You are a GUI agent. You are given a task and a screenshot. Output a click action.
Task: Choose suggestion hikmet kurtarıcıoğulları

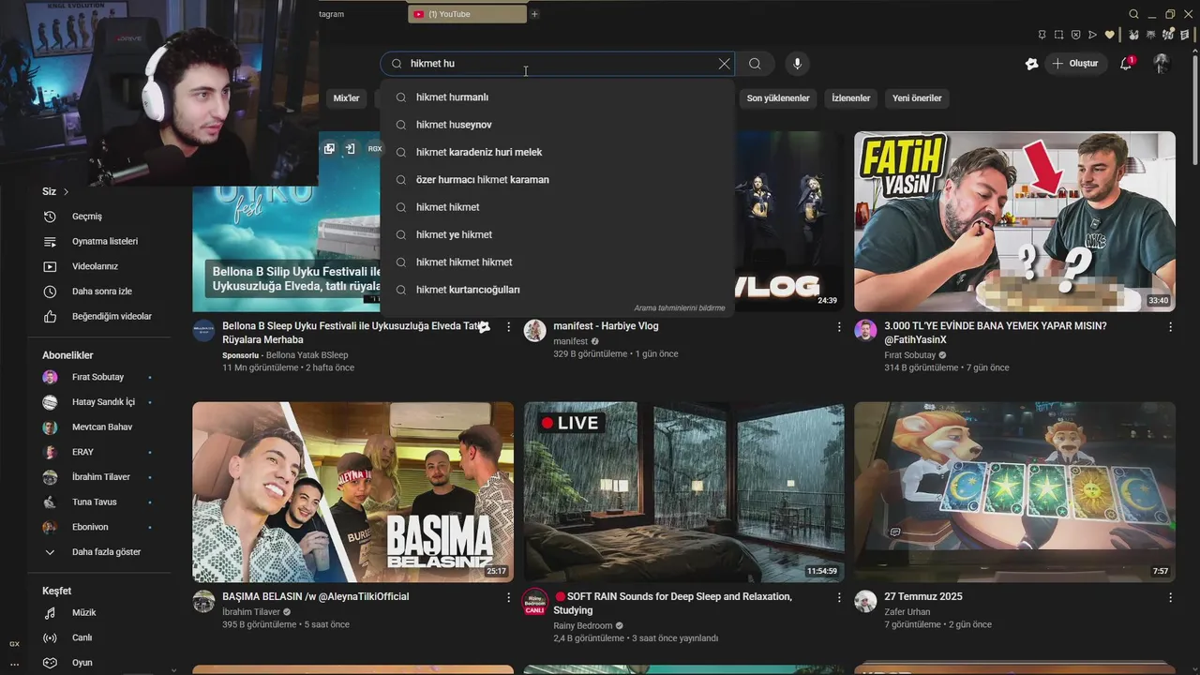[557, 290]
